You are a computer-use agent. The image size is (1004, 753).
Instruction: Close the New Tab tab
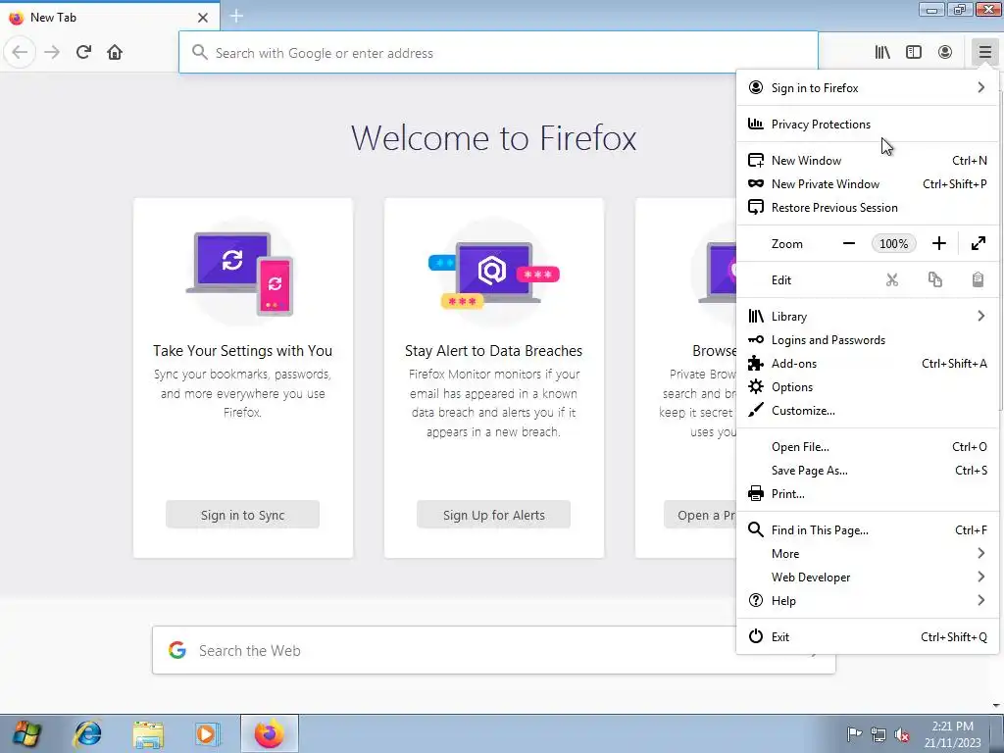click(203, 18)
